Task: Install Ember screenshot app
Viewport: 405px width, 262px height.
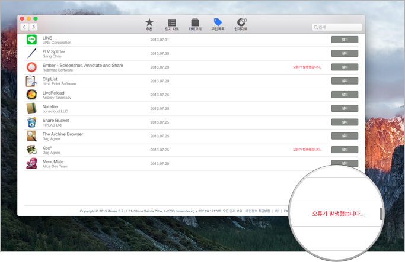Action: click(345, 67)
